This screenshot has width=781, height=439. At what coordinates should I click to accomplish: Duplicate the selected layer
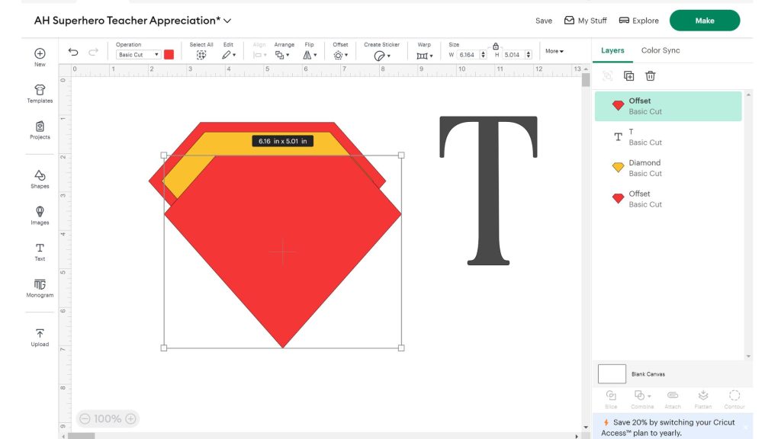pos(629,75)
